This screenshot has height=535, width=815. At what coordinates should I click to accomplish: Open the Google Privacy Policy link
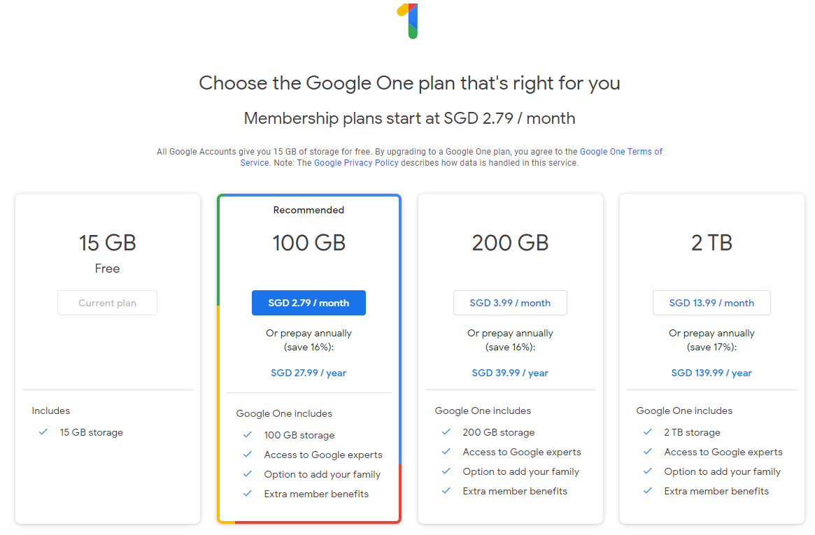(356, 163)
